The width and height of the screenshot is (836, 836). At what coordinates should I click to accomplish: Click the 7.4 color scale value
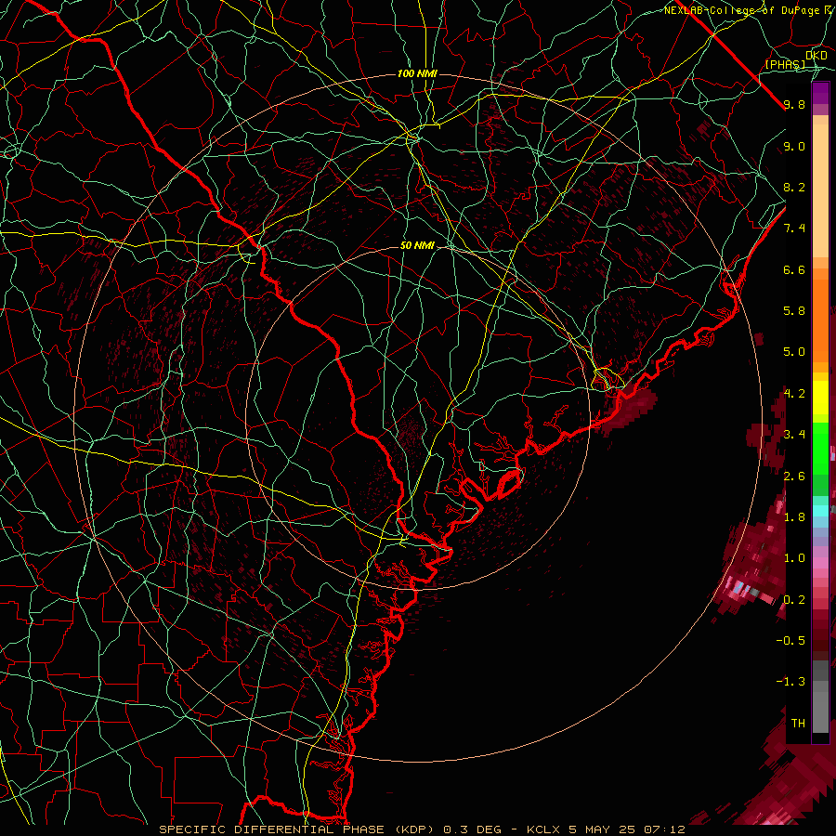pyautogui.click(x=794, y=229)
